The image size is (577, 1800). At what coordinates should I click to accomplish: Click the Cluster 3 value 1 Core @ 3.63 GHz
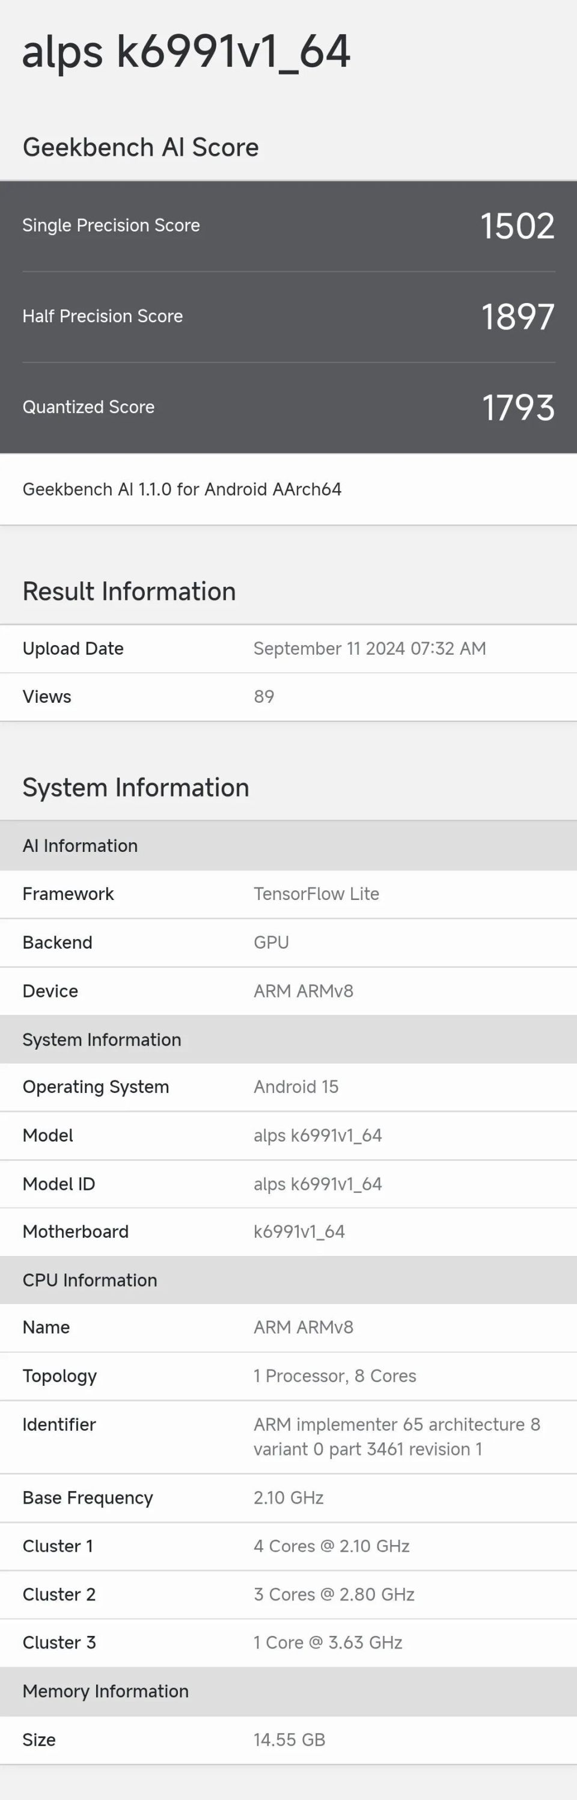328,1642
